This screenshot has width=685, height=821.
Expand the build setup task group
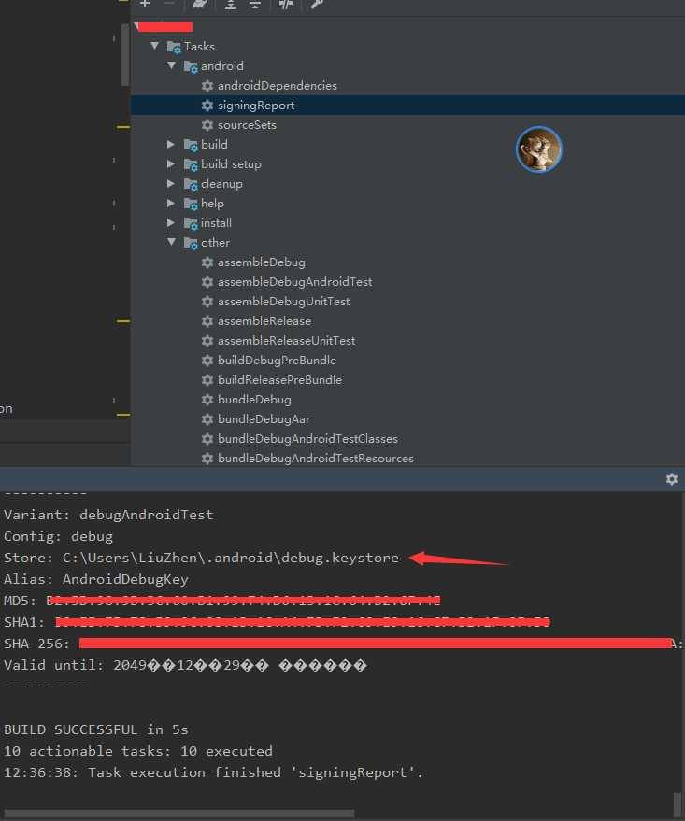(171, 163)
